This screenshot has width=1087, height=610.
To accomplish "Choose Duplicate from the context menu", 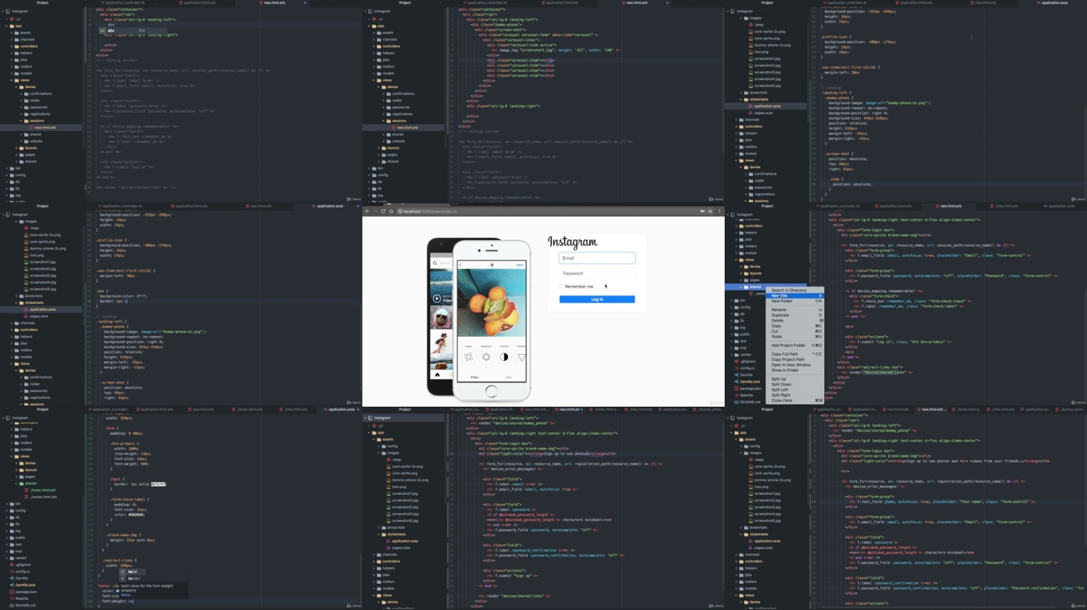I will coord(795,315).
